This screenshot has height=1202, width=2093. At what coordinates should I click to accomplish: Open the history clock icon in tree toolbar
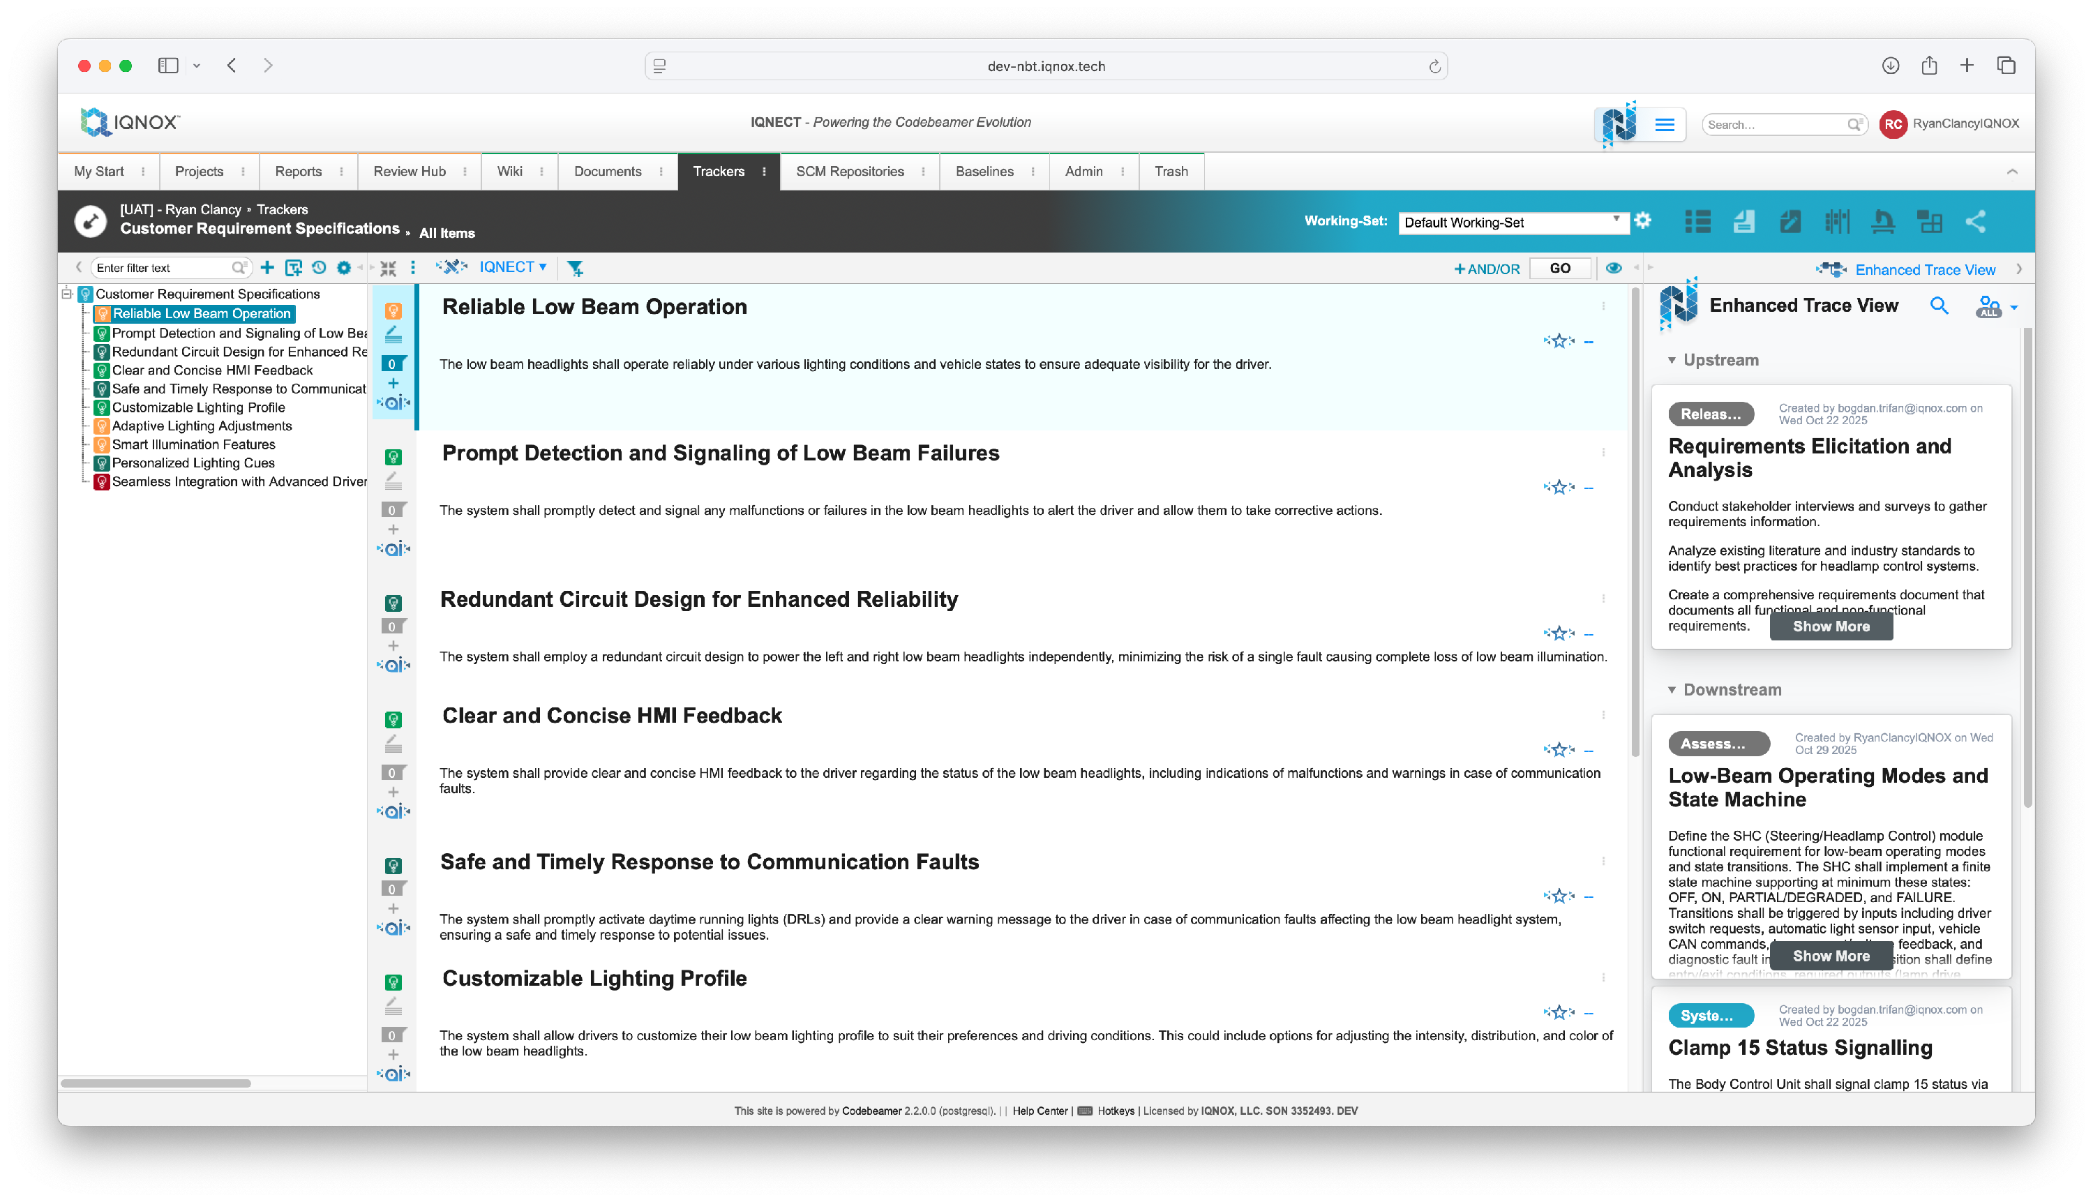click(x=319, y=267)
